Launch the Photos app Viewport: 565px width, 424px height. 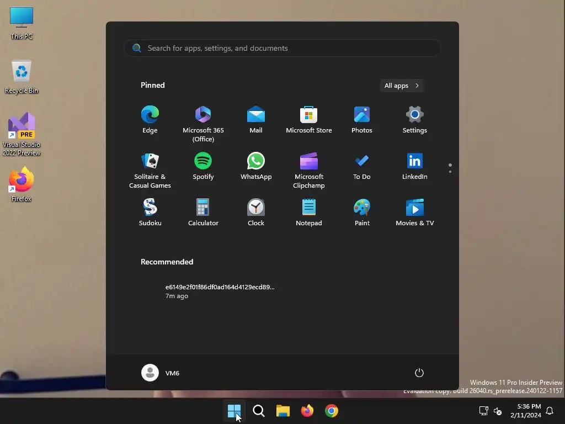click(362, 120)
